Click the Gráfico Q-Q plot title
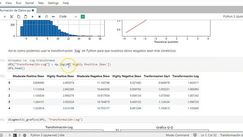 pos(164,127)
